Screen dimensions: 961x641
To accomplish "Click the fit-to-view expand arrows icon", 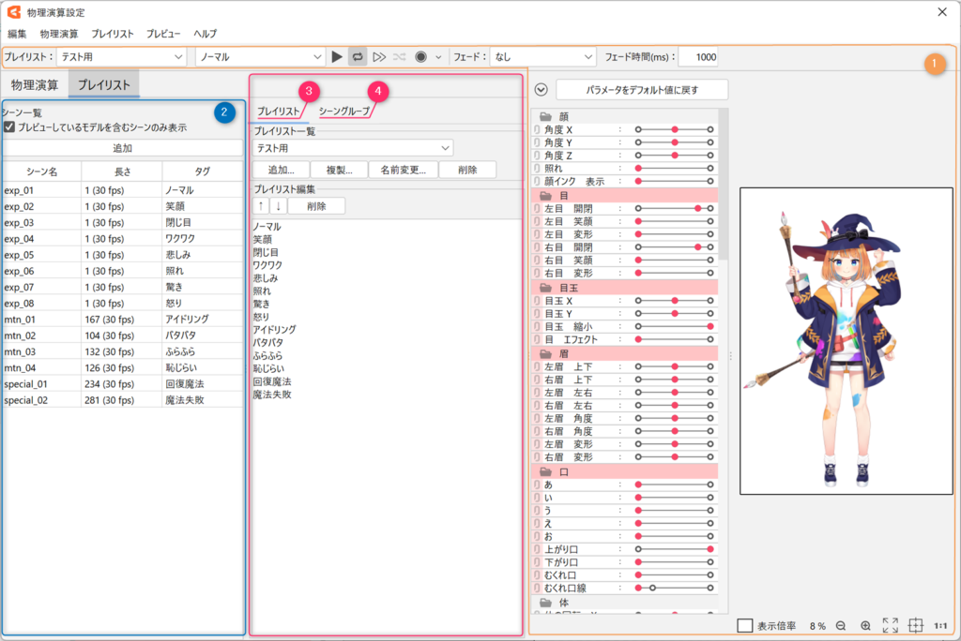I will point(891,625).
